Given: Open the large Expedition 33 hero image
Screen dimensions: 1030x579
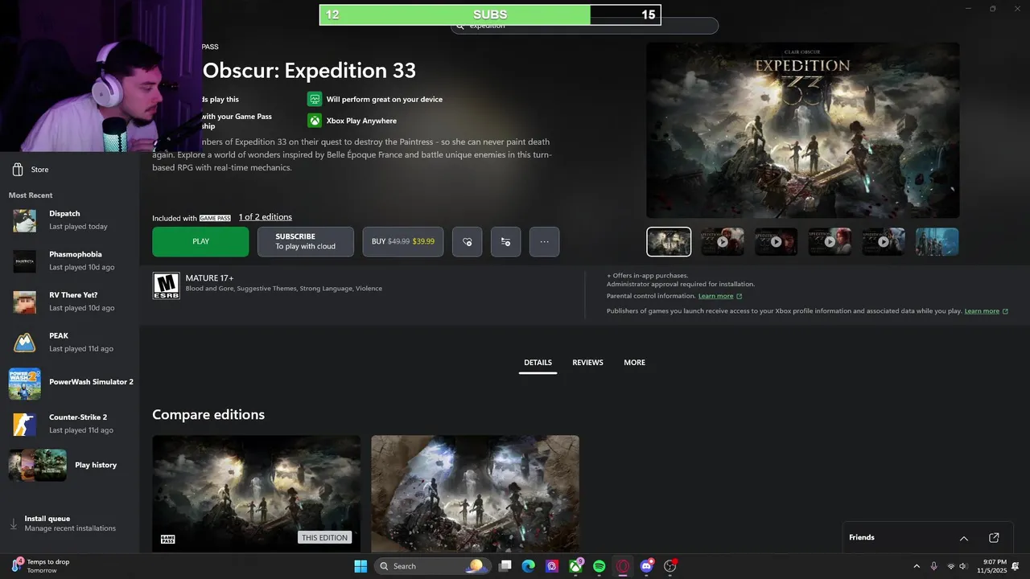Looking at the screenshot, I should click(803, 130).
